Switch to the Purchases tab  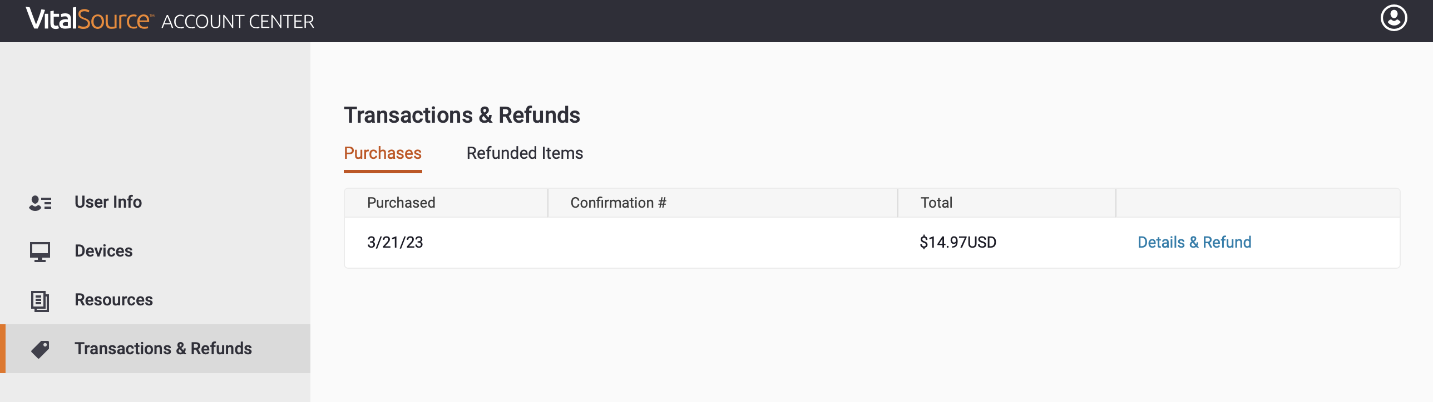click(383, 153)
